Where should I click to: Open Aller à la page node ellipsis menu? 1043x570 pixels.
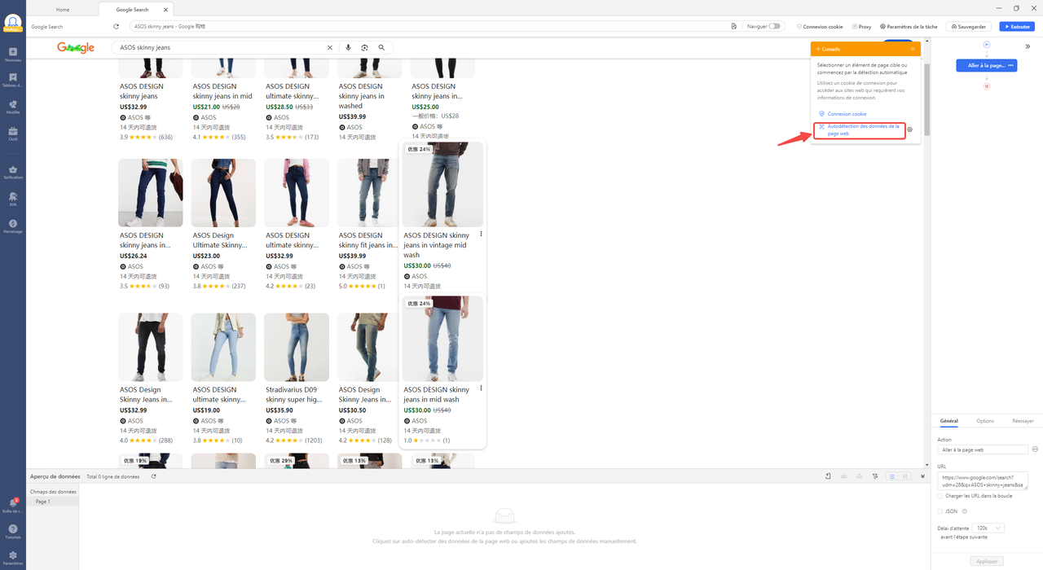[x=1010, y=65]
